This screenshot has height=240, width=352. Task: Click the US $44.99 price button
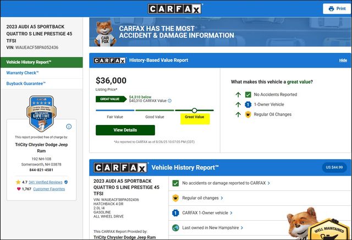pos(334,167)
